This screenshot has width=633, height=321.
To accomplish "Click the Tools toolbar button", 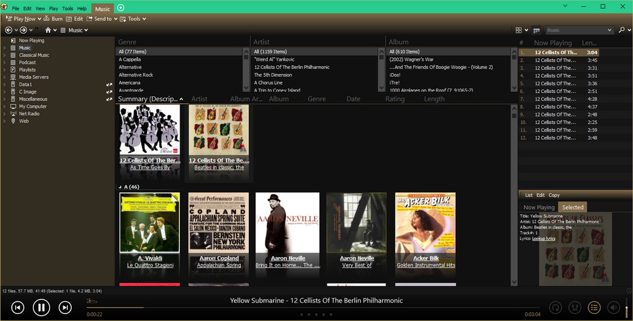I will click(133, 18).
